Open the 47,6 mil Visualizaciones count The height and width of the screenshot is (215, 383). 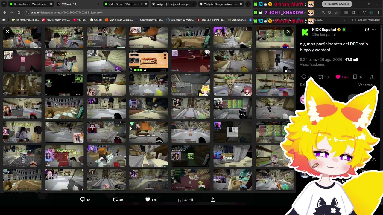(x=329, y=62)
